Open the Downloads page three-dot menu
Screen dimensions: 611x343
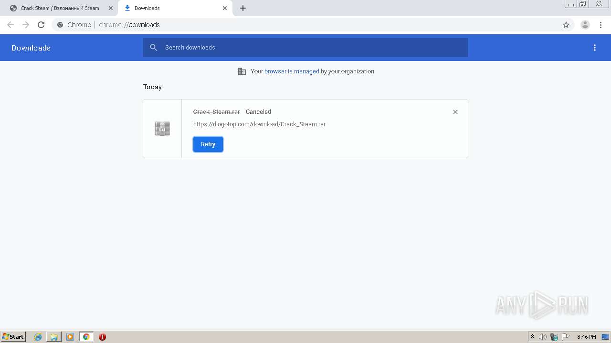pyautogui.click(x=595, y=48)
